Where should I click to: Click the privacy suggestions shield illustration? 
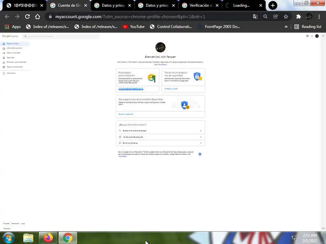tap(185, 105)
